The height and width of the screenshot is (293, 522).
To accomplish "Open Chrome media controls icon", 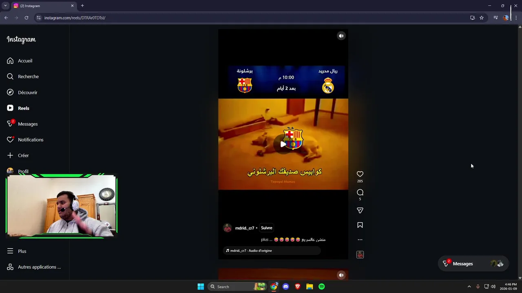I will (495, 17).
